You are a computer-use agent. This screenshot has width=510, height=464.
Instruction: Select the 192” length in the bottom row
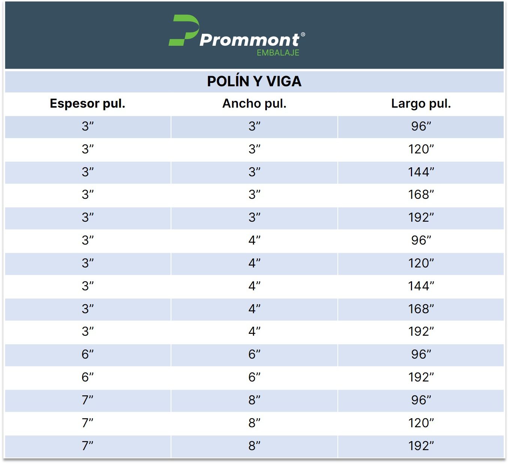421,446
